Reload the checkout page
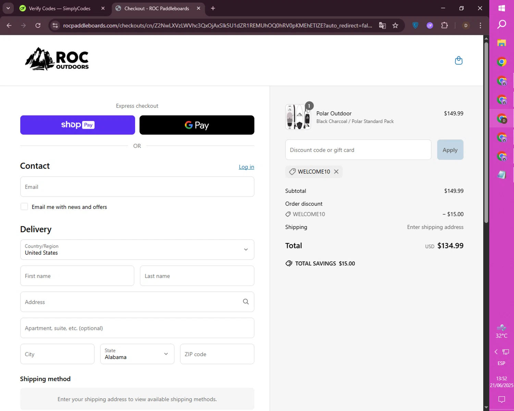514x411 pixels. (x=38, y=25)
